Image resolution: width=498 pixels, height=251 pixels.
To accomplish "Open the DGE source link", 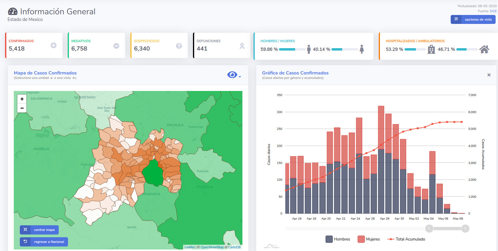I will click(x=493, y=11).
